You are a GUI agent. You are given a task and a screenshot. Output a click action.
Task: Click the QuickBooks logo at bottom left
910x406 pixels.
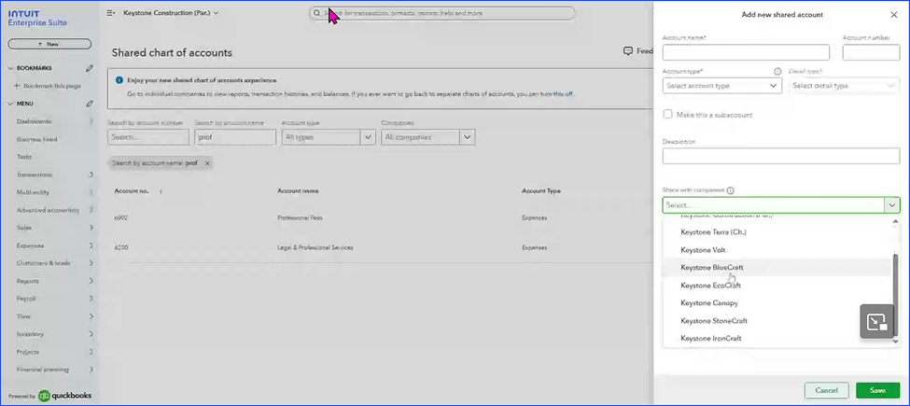tap(44, 396)
